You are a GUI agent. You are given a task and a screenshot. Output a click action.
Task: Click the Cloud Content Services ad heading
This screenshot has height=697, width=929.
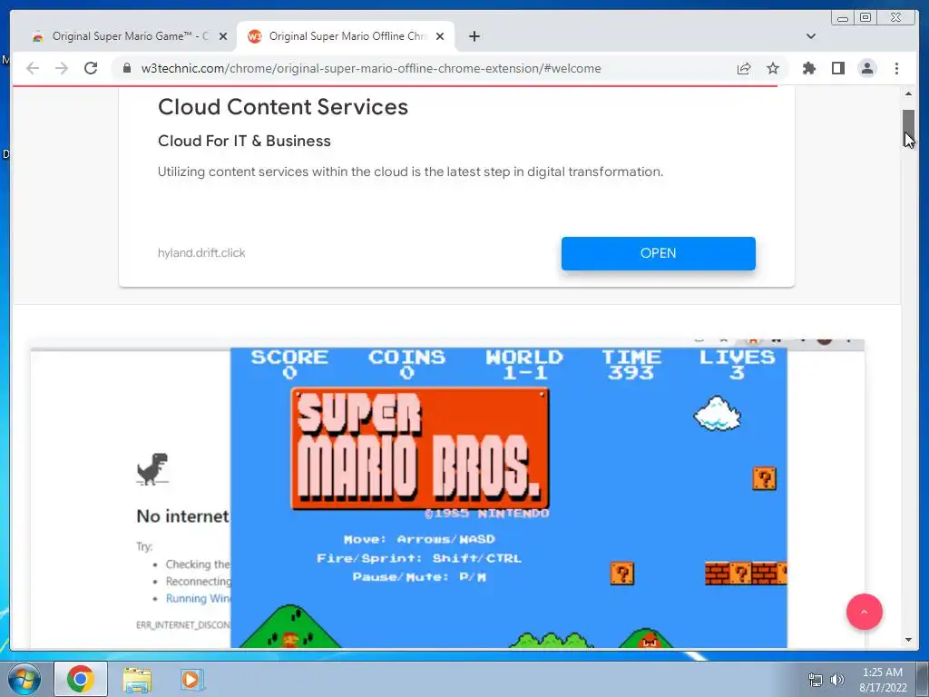click(283, 107)
